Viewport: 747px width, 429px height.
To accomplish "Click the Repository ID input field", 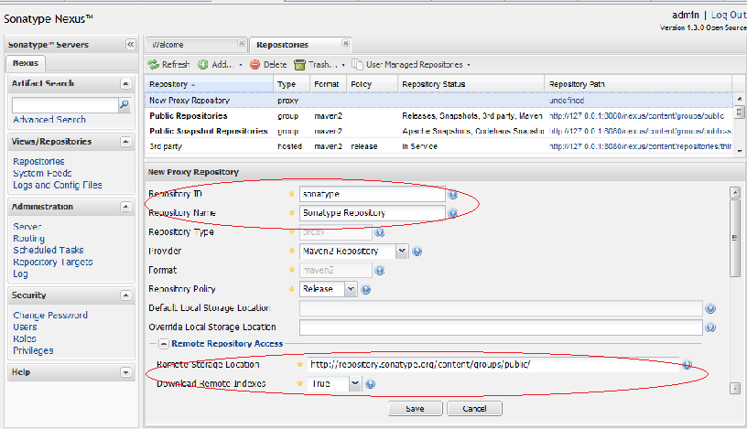I will 373,194.
